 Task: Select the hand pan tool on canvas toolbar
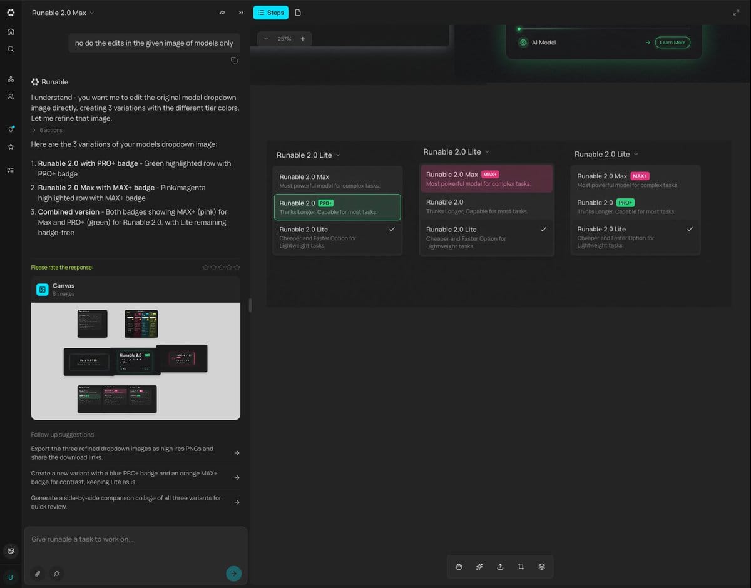[x=459, y=567]
